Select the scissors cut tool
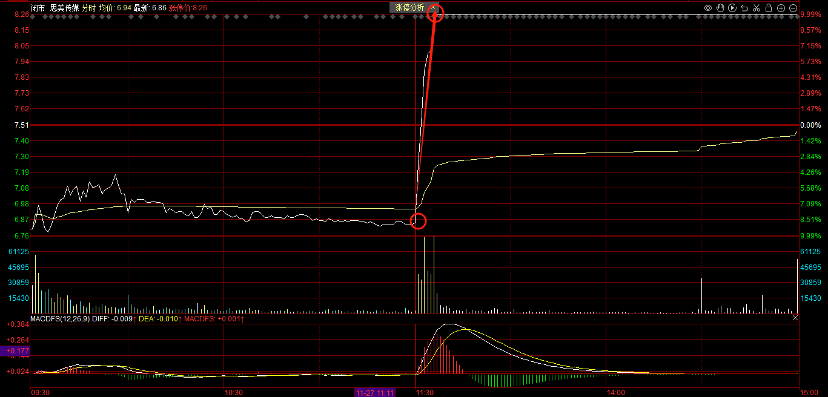Screen dimensions: 828x397 coord(757,8)
